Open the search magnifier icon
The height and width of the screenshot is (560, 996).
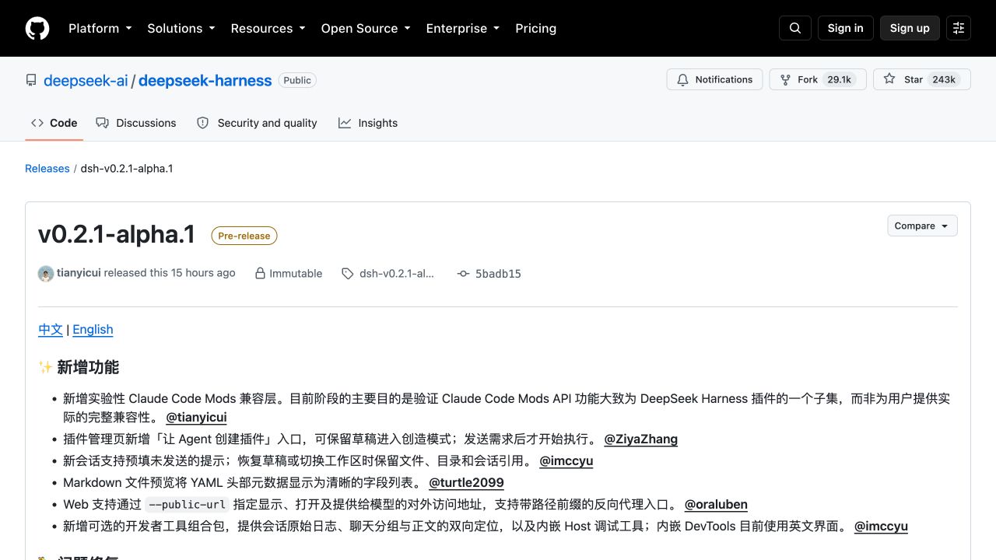[795, 28]
